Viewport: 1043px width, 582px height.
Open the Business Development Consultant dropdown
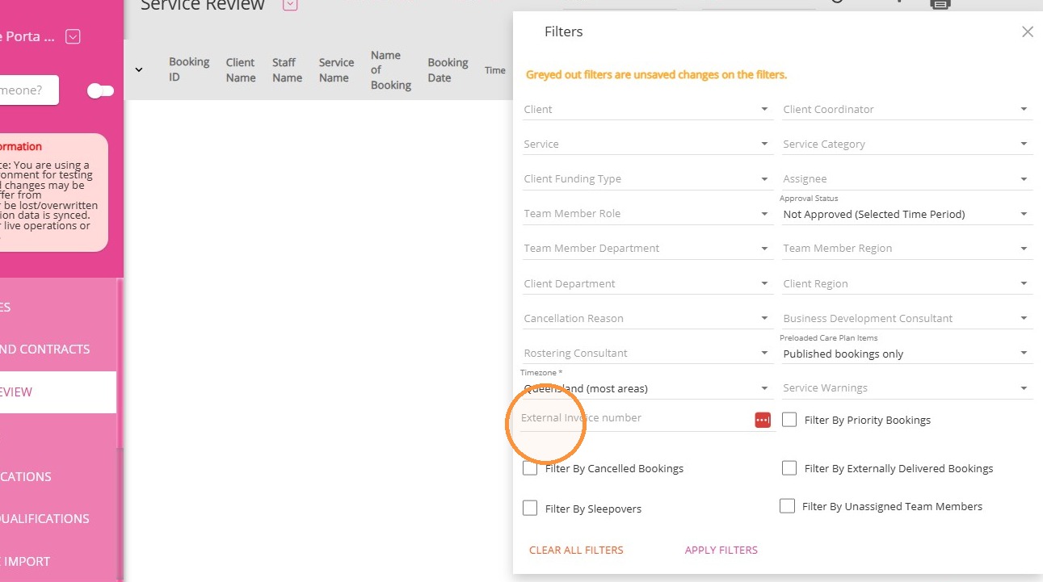coord(906,318)
